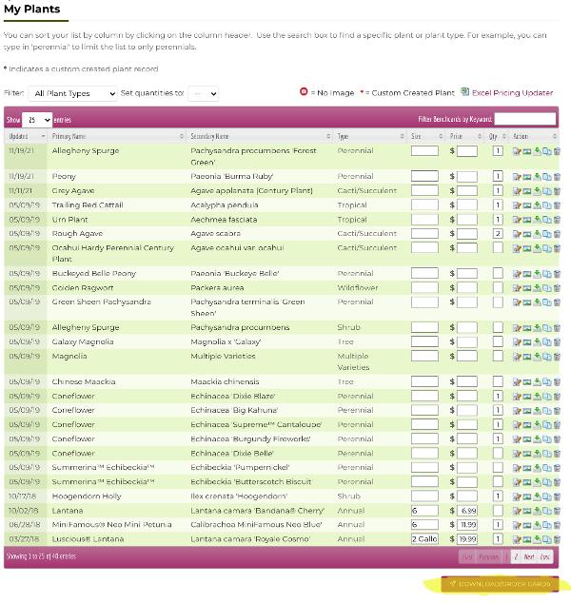Trash icon for Echibeckia 'Pumpernickel' row

[557, 468]
